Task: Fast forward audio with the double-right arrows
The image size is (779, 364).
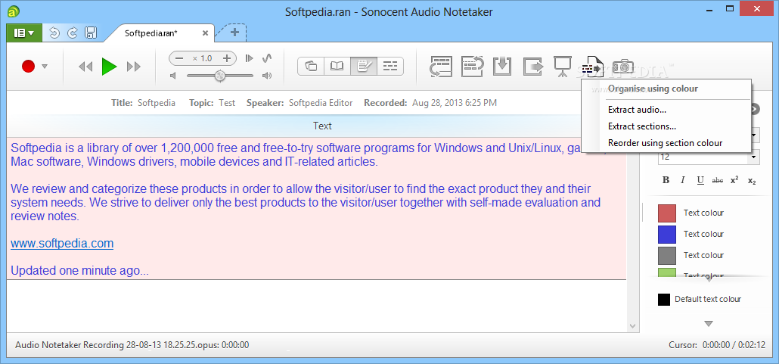Action: point(134,67)
